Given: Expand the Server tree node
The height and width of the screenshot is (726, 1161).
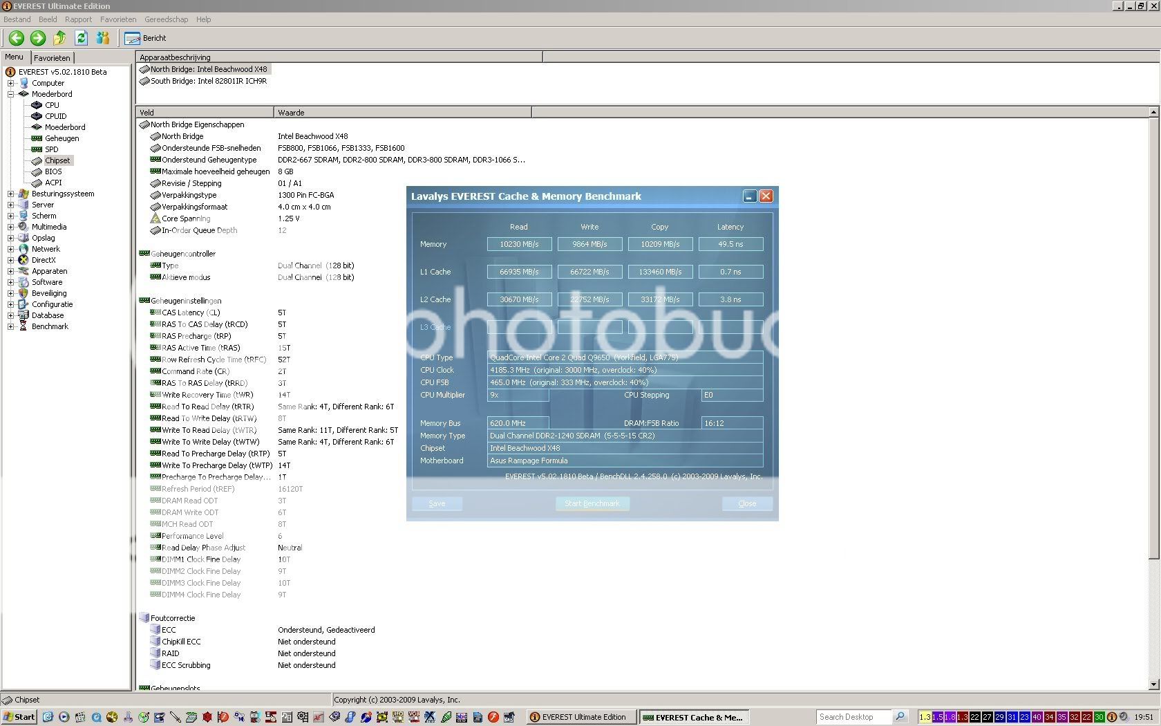Looking at the screenshot, I should click(11, 205).
